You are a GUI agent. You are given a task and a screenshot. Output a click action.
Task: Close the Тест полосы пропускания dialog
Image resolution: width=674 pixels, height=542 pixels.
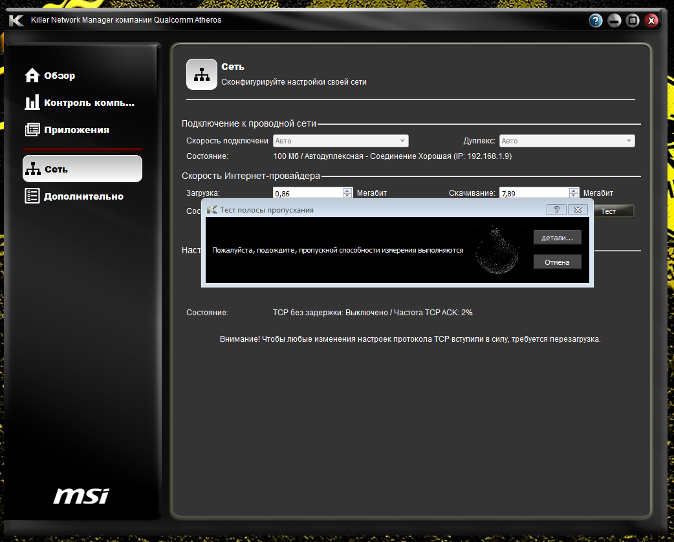(578, 209)
